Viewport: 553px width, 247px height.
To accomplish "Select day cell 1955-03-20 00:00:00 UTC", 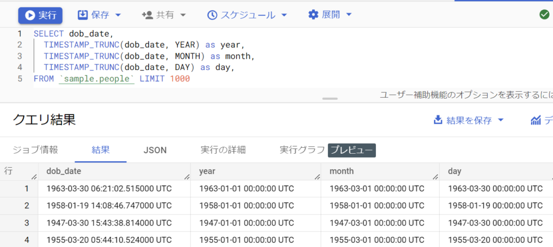I will coord(495,240).
